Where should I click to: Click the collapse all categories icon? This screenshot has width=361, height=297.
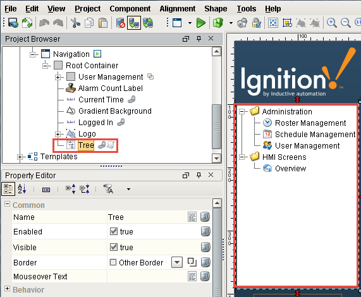pyautogui.click(x=85, y=189)
